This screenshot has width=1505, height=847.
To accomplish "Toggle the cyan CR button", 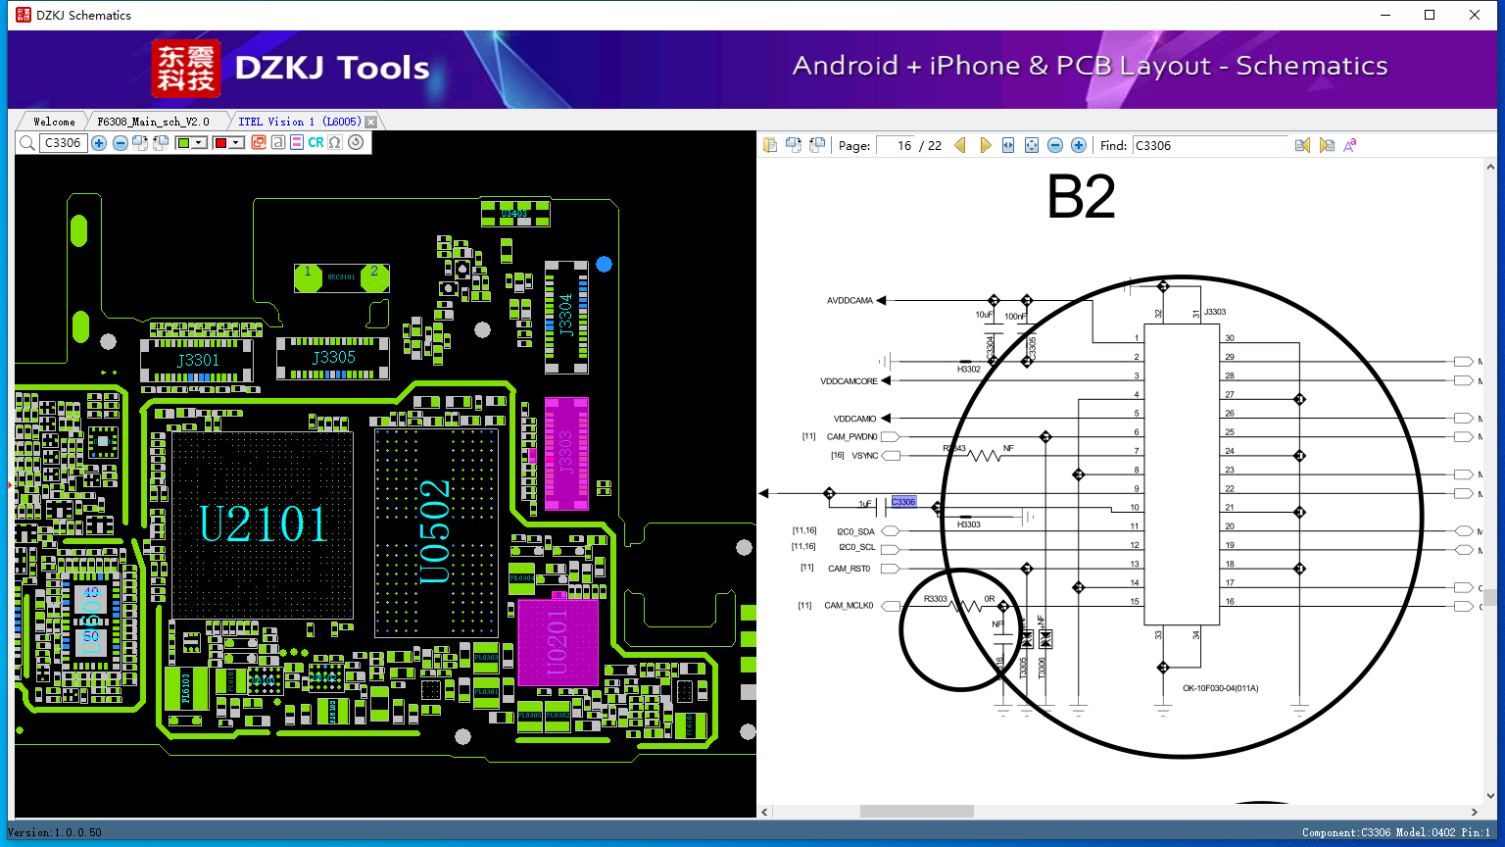I will (x=316, y=143).
